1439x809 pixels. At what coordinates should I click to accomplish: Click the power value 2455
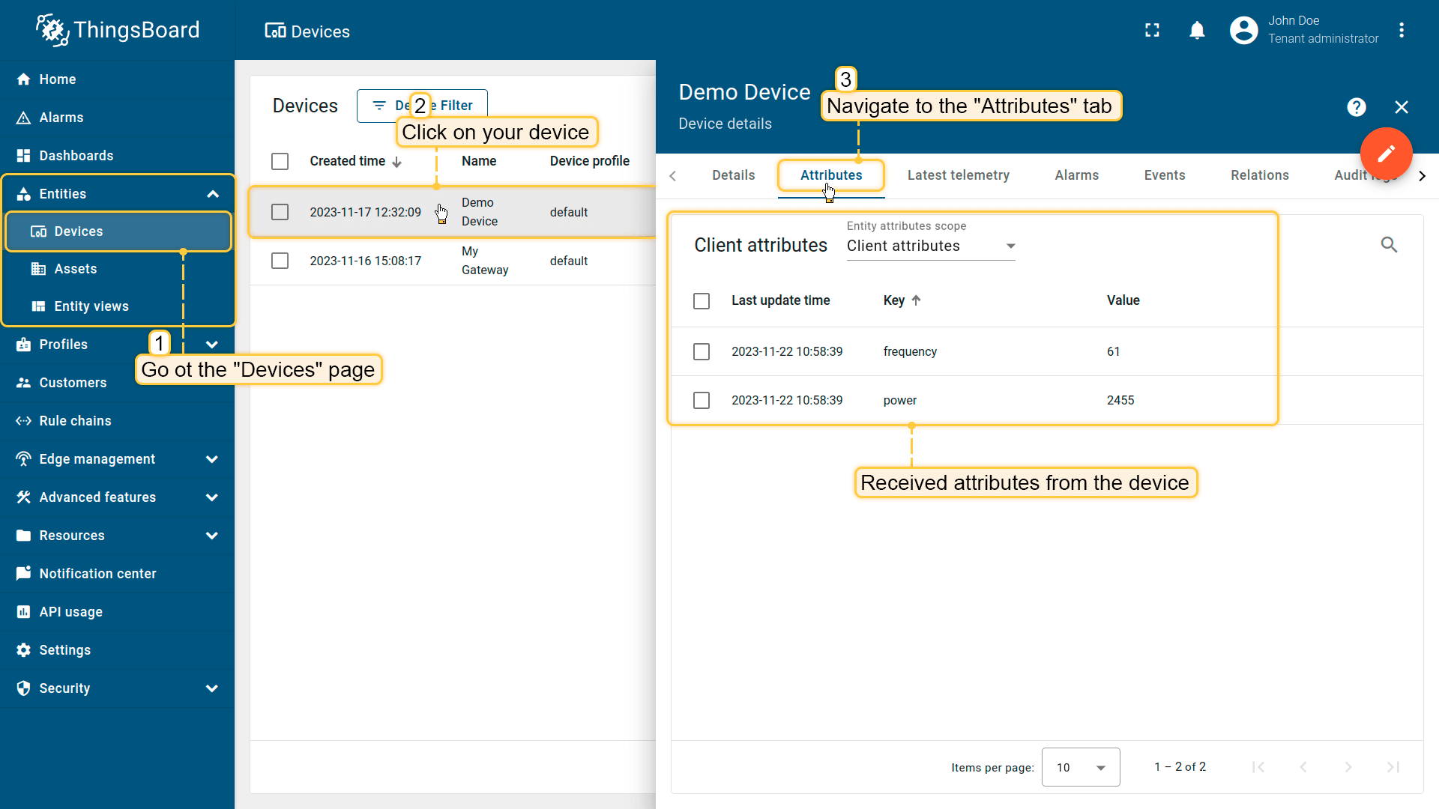tap(1120, 401)
